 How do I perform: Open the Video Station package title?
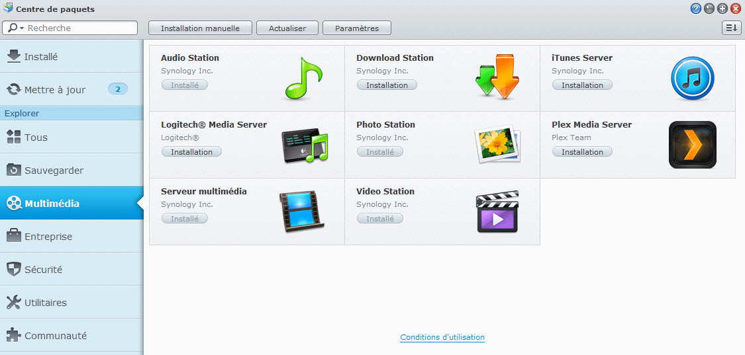coord(385,191)
